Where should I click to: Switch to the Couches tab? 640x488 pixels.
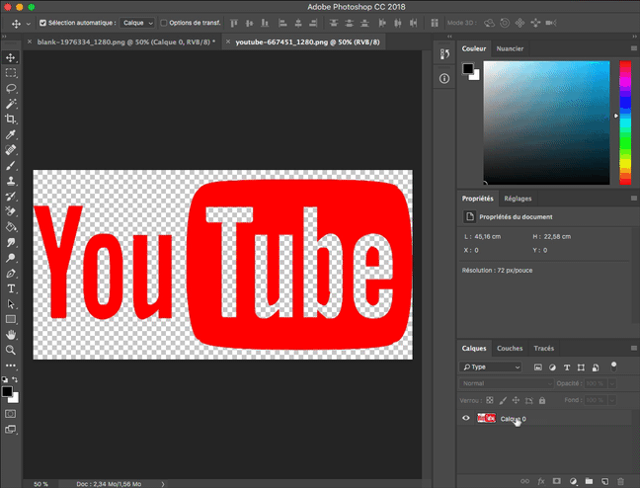pos(510,349)
